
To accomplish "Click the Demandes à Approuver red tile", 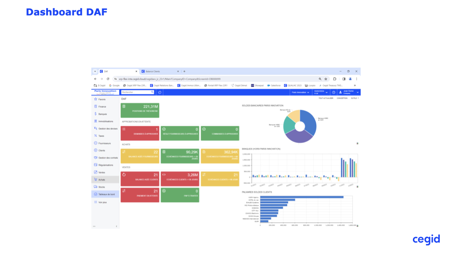I will (140, 133).
